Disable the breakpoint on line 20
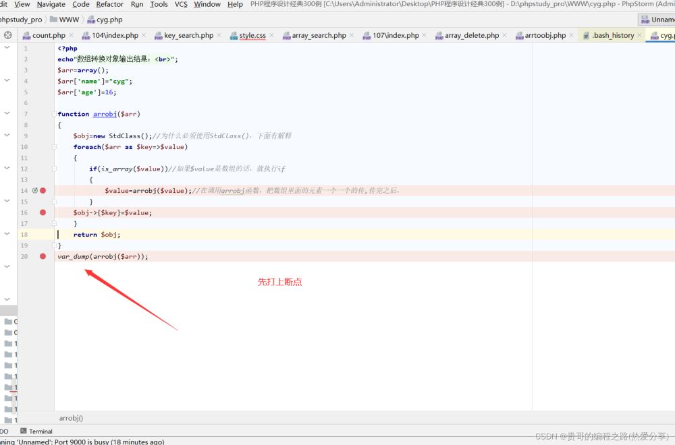Screen dimensions: 675x445 (x=43, y=256)
